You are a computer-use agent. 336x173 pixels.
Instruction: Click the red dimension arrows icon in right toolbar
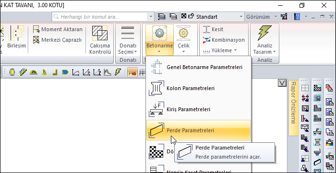coord(305,98)
